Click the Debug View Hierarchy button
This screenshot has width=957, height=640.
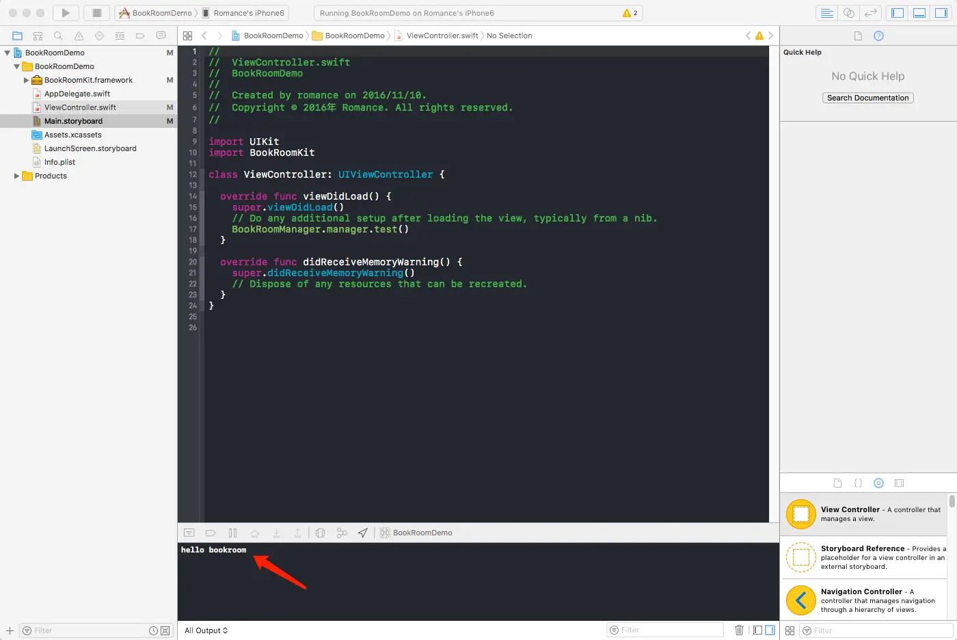click(320, 533)
